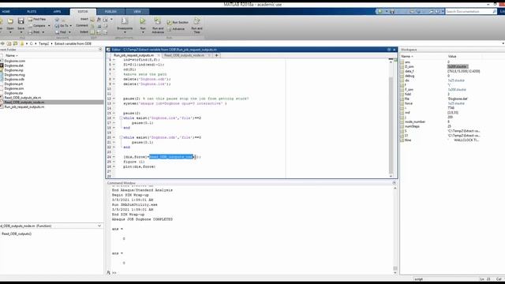Expand the Go To dropdown arrow

point(71,26)
